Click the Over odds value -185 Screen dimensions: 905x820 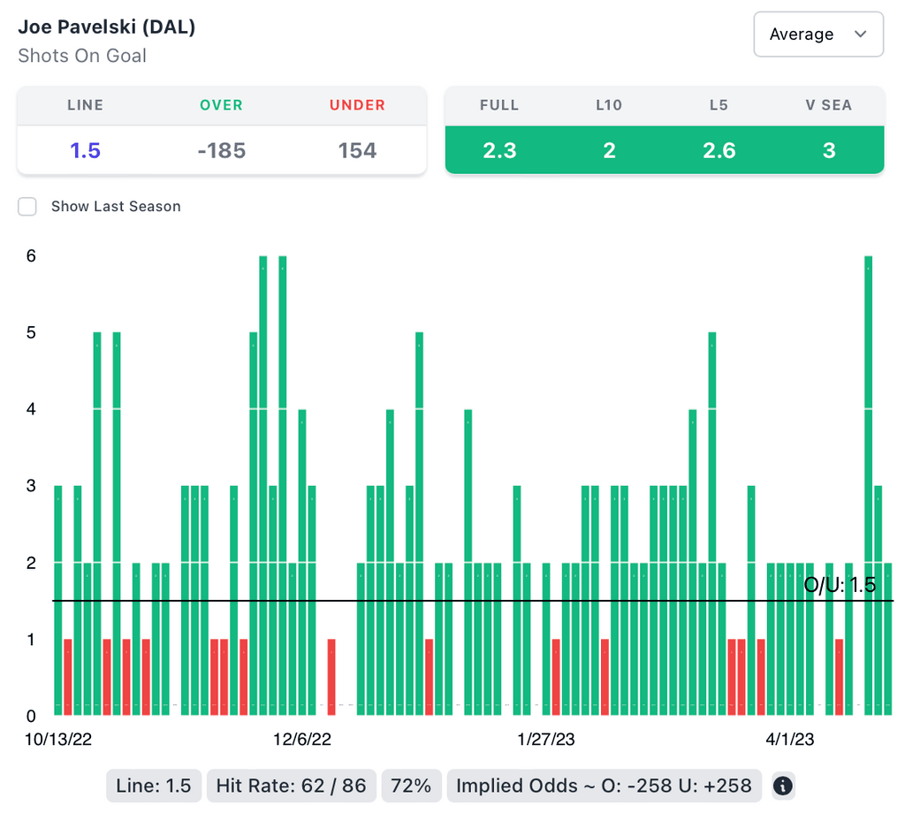click(x=221, y=151)
